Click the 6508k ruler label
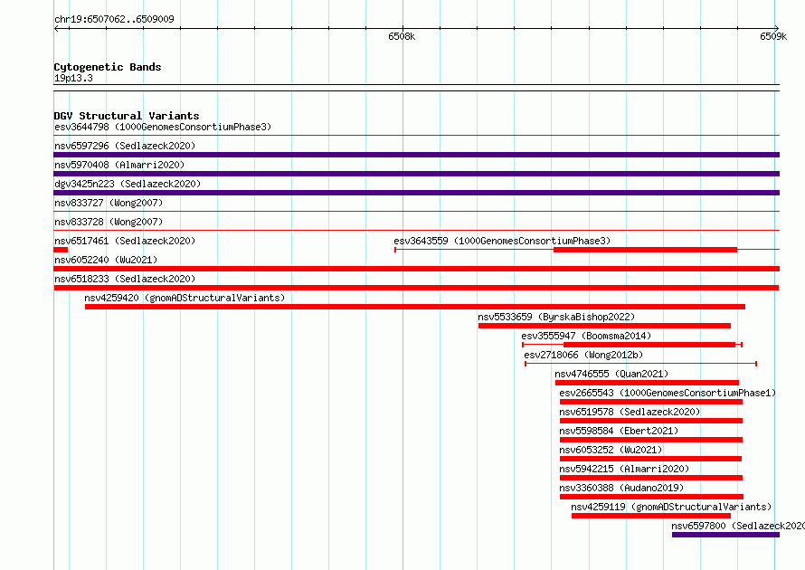Screen dimensions: 805x570 coord(402,36)
